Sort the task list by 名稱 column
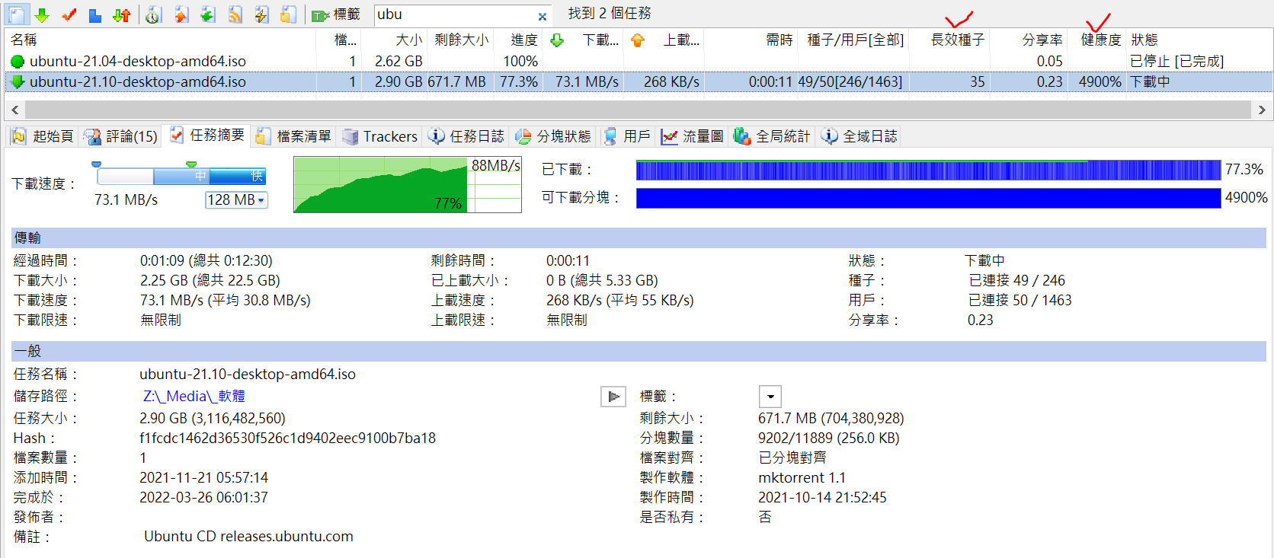This screenshot has height=558, width=1274. click(x=24, y=40)
